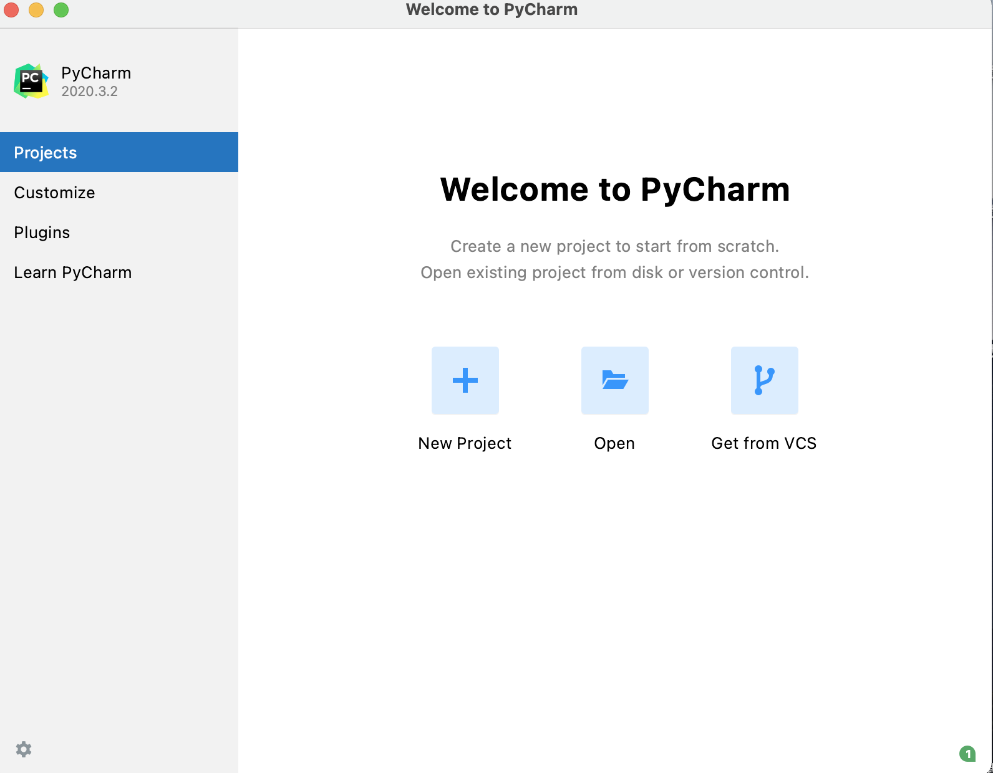
Task: Open the settings gear menu
Action: 24,749
